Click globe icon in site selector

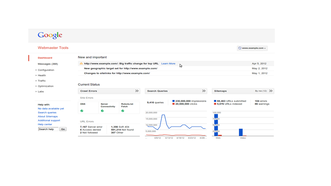[x=240, y=48]
